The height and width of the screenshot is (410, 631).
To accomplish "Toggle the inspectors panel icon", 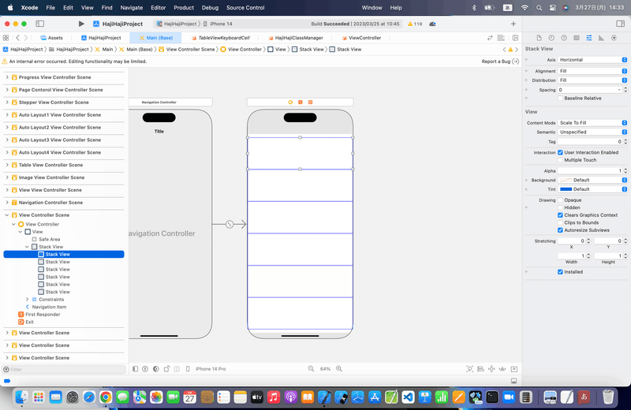I will tap(620, 24).
